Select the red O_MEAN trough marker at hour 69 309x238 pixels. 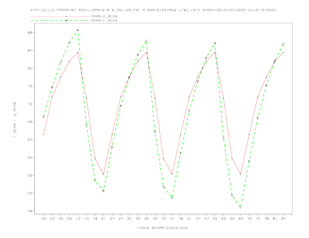pyautogui.click(x=241, y=174)
